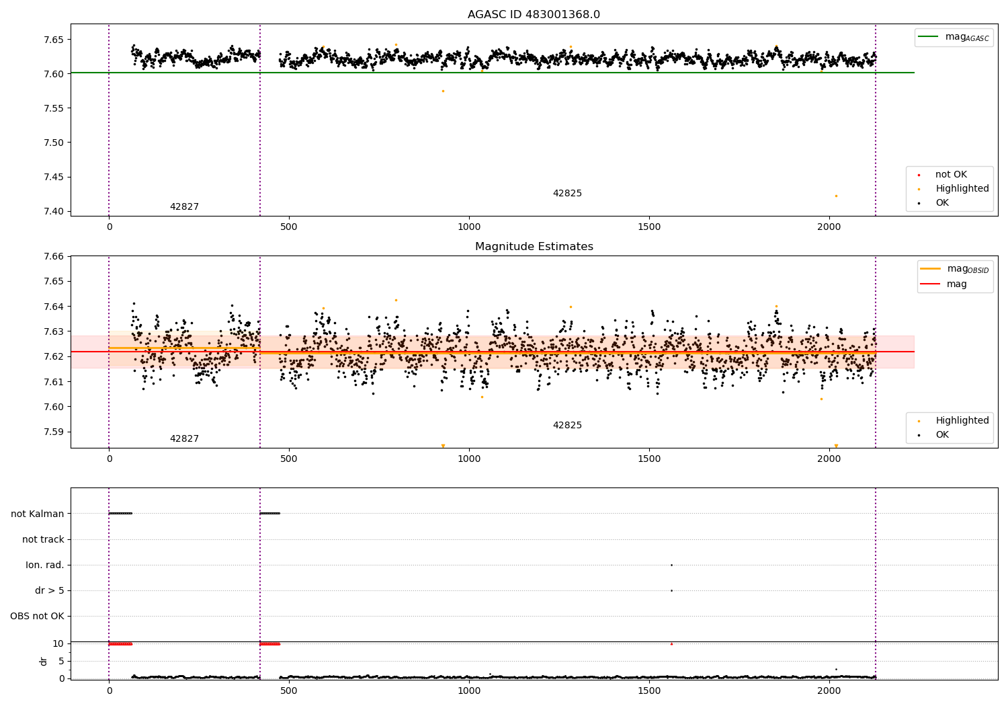Click the 7.64 tick in Magnitude Estimates plot
1008x706 pixels.
pos(53,307)
